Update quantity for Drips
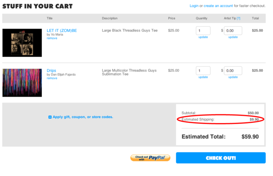The height and width of the screenshot is (176, 273). 203,77
